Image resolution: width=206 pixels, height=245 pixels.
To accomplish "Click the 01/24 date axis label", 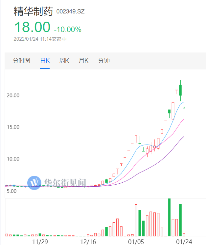I will point(184,242).
